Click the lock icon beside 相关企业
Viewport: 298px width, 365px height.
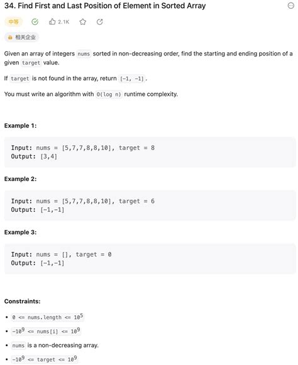pos(10,37)
